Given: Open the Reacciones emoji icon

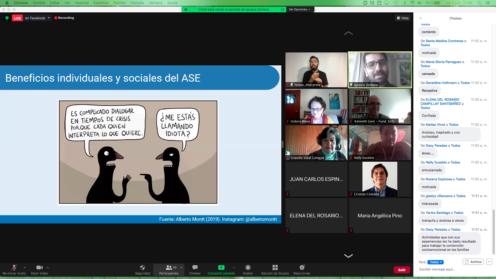Looking at the screenshot, I should [x=302, y=268].
